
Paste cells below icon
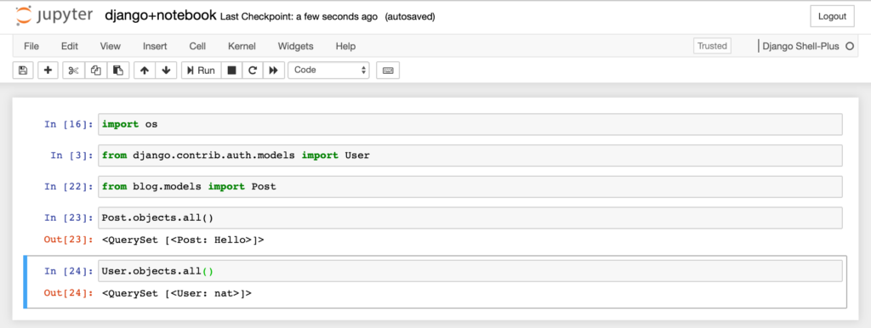(x=118, y=71)
